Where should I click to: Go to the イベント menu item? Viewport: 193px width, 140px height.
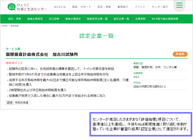tap(140, 7)
